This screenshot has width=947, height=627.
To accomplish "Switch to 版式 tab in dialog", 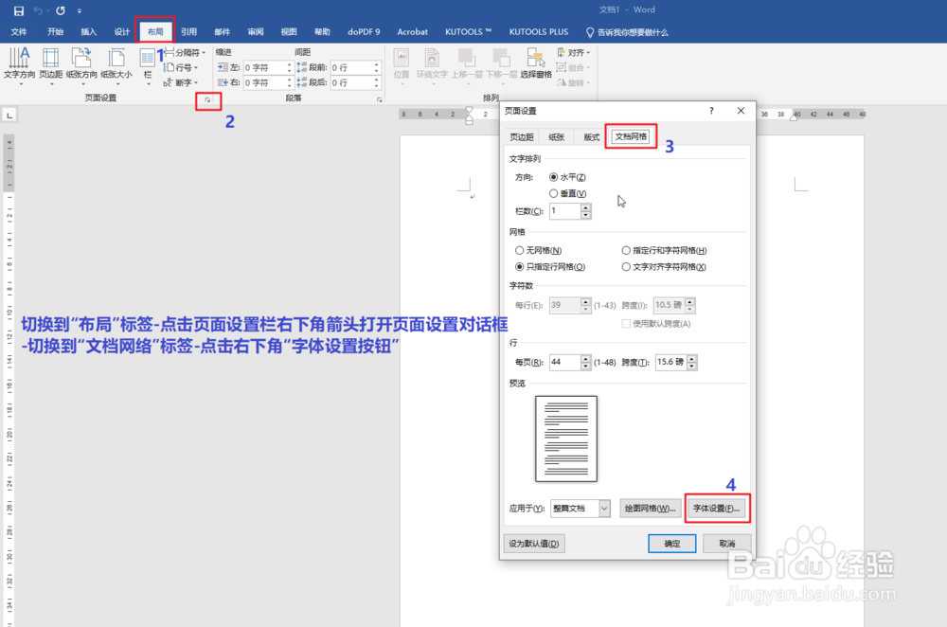I will point(591,137).
